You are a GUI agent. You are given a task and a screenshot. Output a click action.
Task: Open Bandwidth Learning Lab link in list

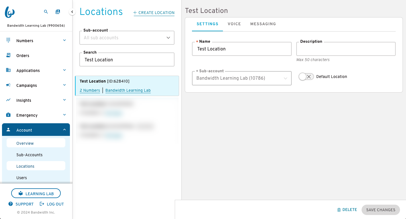[128, 90]
